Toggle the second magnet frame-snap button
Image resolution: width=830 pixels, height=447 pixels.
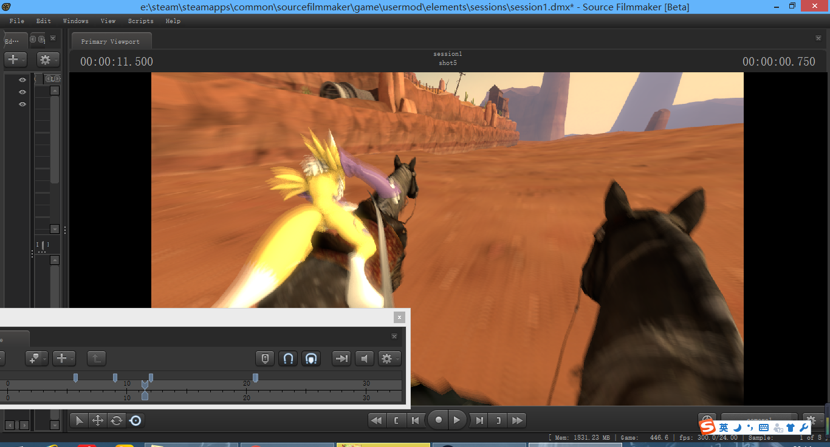coord(311,358)
